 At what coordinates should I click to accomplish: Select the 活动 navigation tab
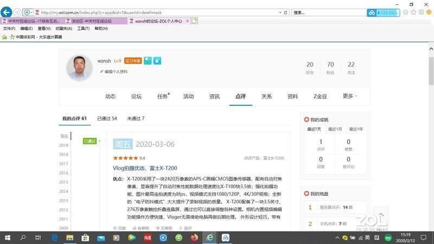point(188,97)
